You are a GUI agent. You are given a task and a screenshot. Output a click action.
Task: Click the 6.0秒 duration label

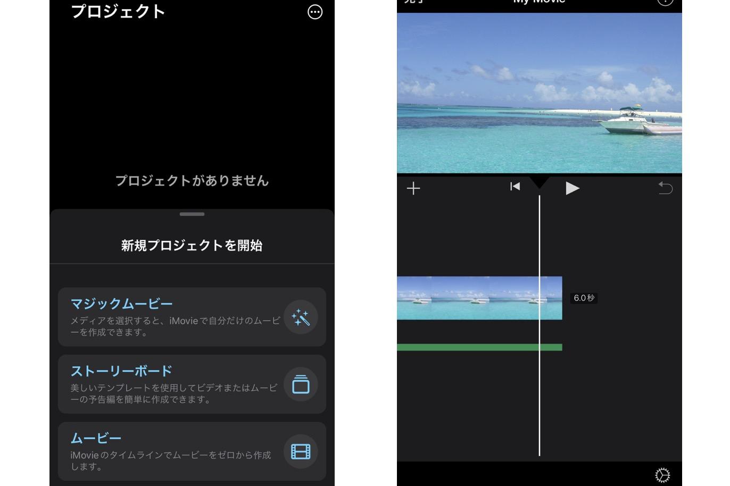(584, 298)
